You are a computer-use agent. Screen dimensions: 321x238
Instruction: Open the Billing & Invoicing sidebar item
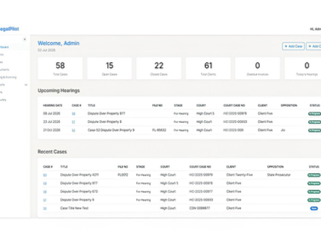click(8, 77)
